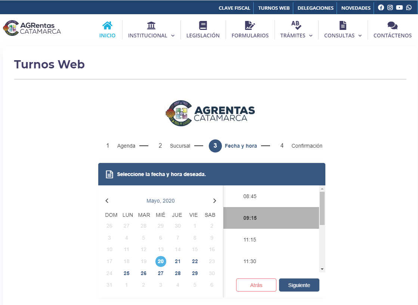418x305 pixels.
Task: Go to previous month in calendar
Action: click(107, 201)
